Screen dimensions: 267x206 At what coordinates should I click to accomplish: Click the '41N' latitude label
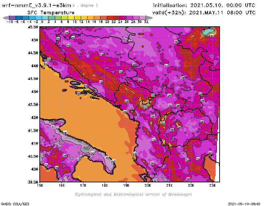coord(35,143)
